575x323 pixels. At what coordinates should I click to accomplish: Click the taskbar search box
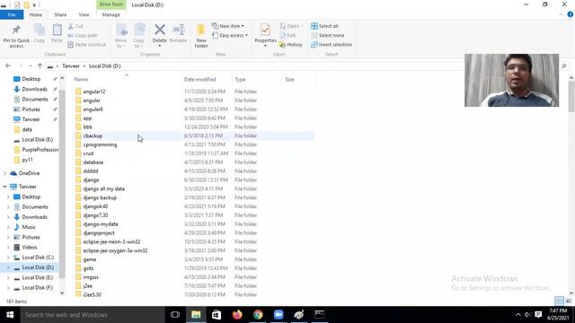[x=93, y=315]
